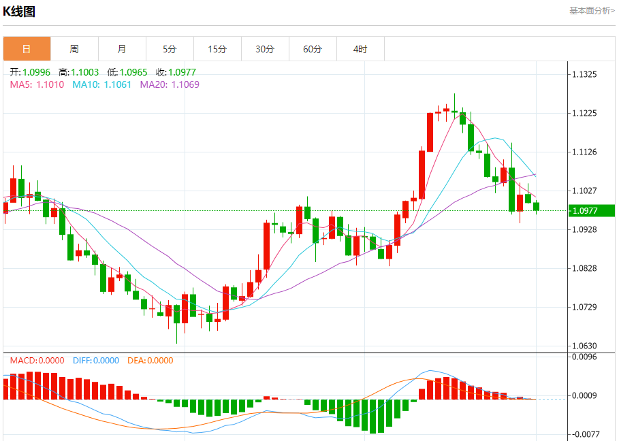619x441 pixels.
Task: Click the DIFF:0.0000 label
Action: [96, 361]
